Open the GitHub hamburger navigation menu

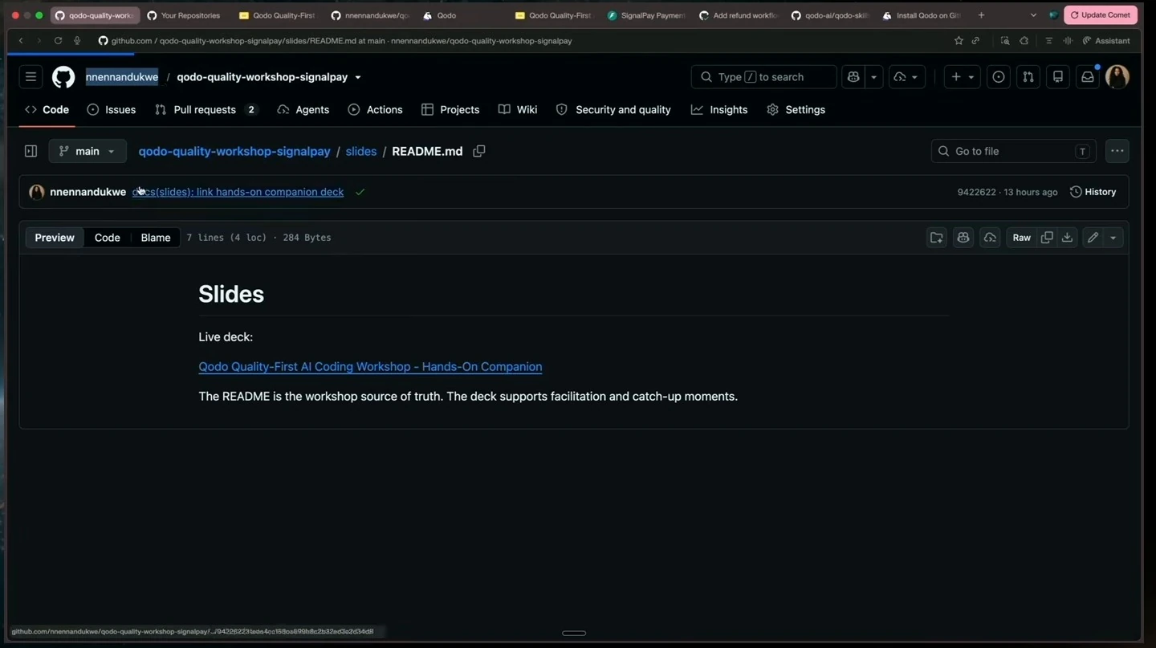pyautogui.click(x=31, y=77)
